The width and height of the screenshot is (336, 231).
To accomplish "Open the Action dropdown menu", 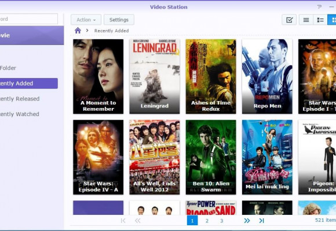I will [x=86, y=20].
